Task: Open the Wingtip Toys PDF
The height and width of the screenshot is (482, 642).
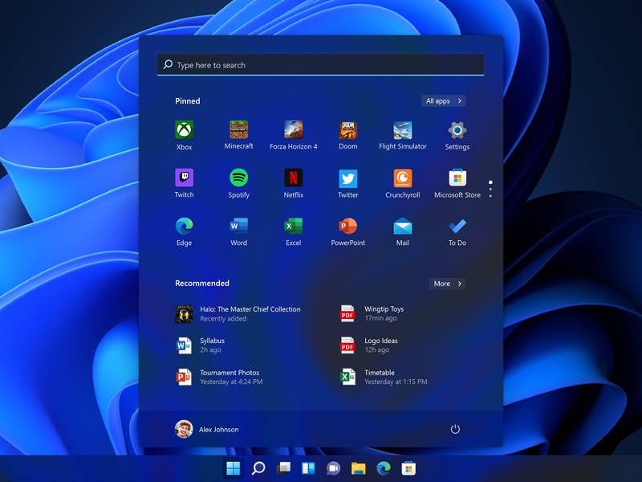Action: (372, 313)
